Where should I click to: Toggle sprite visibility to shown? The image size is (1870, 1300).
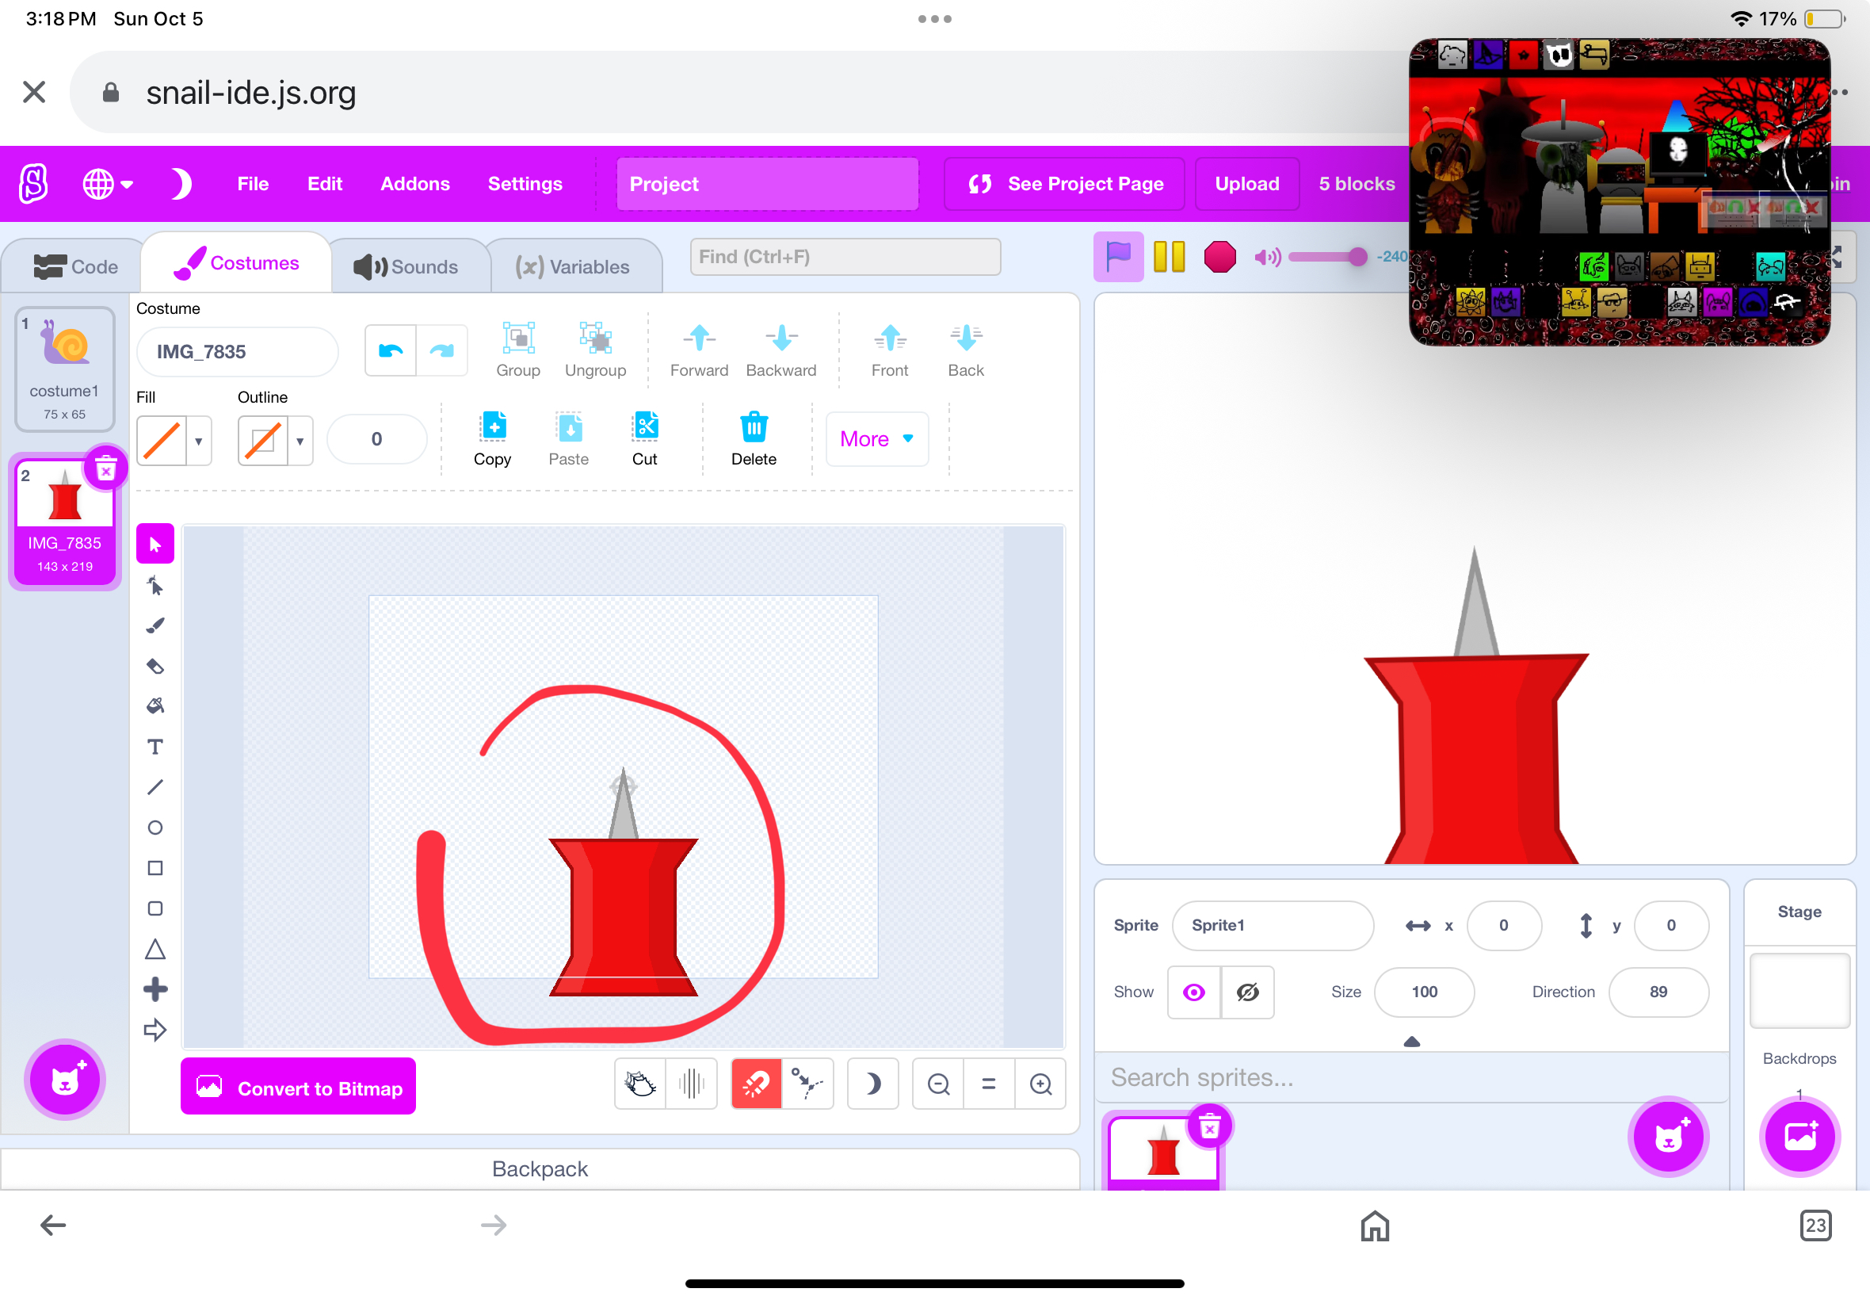click(1193, 992)
